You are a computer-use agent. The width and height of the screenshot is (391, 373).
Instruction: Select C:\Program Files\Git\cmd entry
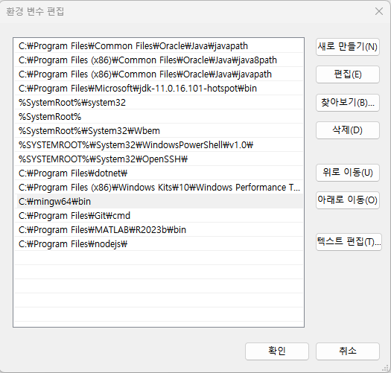pos(159,216)
